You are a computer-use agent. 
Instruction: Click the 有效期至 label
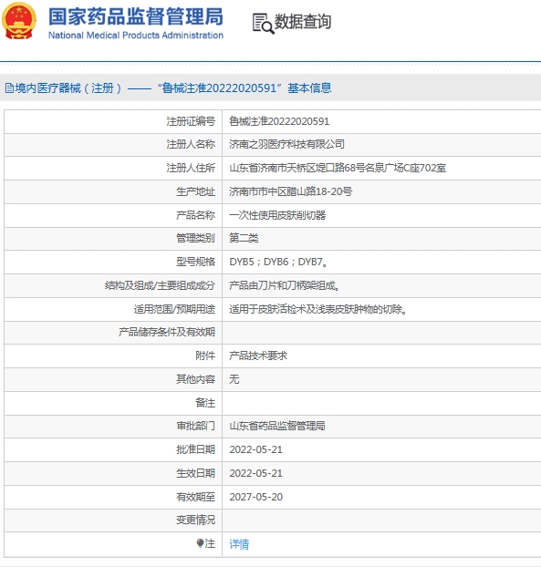[196, 497]
